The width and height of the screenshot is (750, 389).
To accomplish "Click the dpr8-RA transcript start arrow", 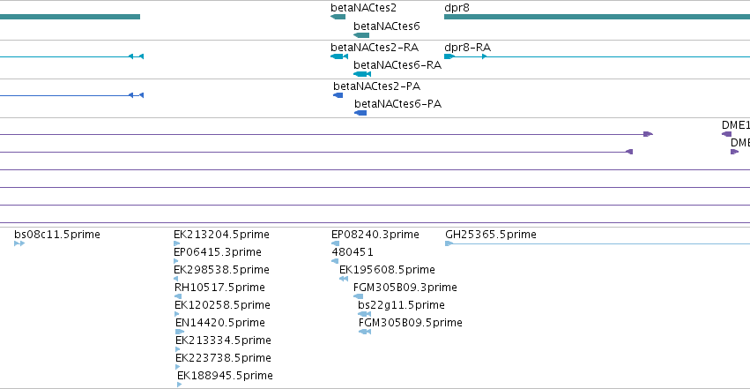I will (449, 56).
